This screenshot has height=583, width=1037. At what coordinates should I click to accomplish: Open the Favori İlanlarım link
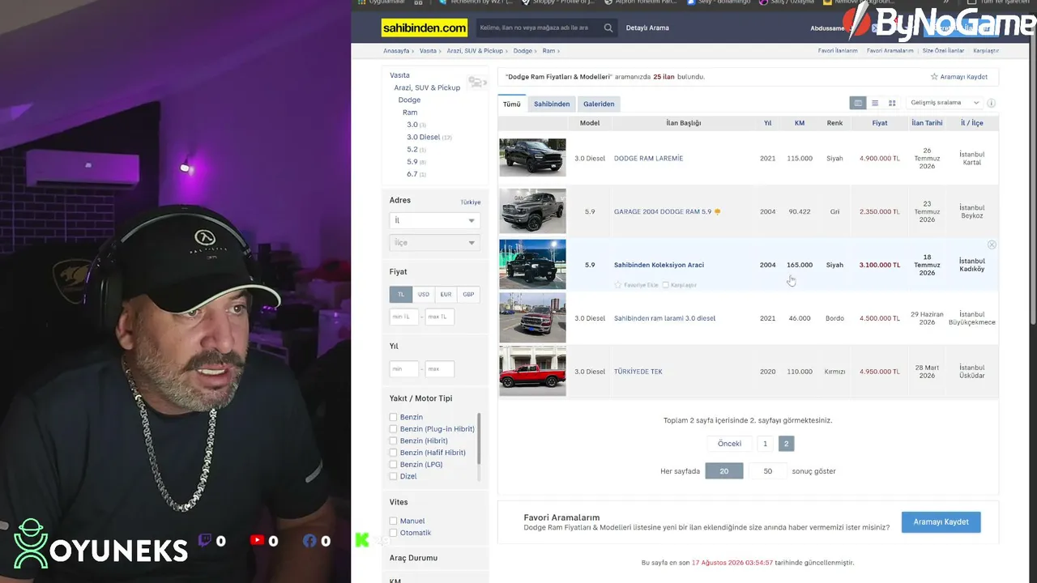838,51
